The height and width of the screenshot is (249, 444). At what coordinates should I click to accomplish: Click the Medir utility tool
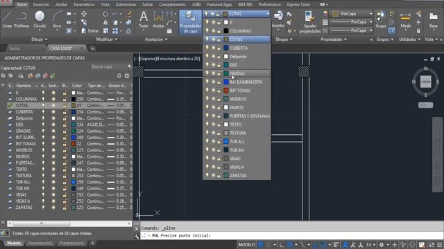(405, 19)
